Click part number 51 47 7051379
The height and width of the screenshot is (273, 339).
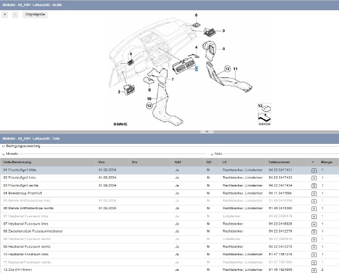click(x=280, y=254)
